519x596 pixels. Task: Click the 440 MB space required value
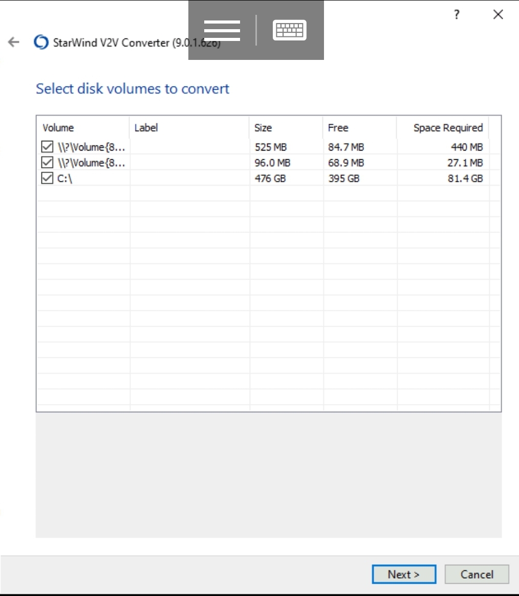[467, 147]
